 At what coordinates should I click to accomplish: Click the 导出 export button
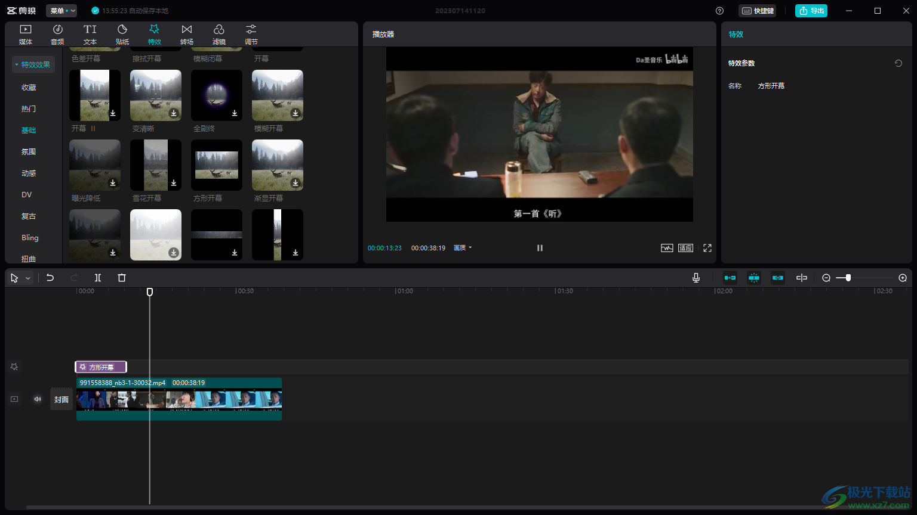(x=811, y=11)
